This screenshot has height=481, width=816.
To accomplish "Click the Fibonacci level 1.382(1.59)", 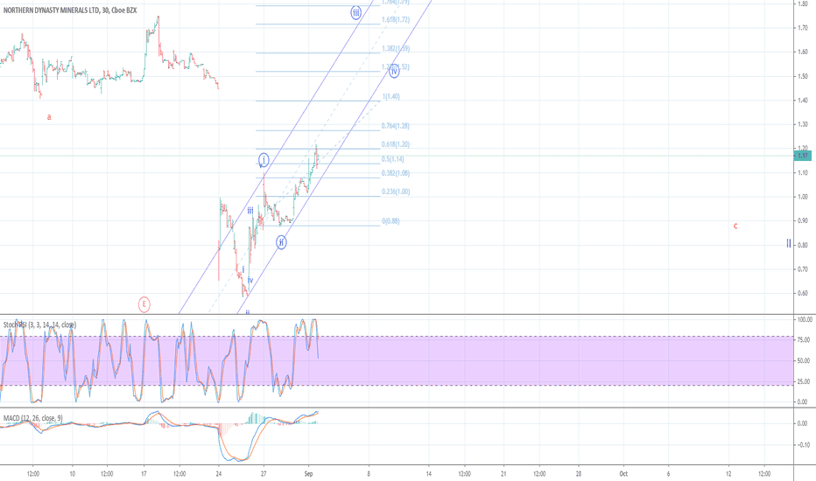I will pyautogui.click(x=396, y=48).
